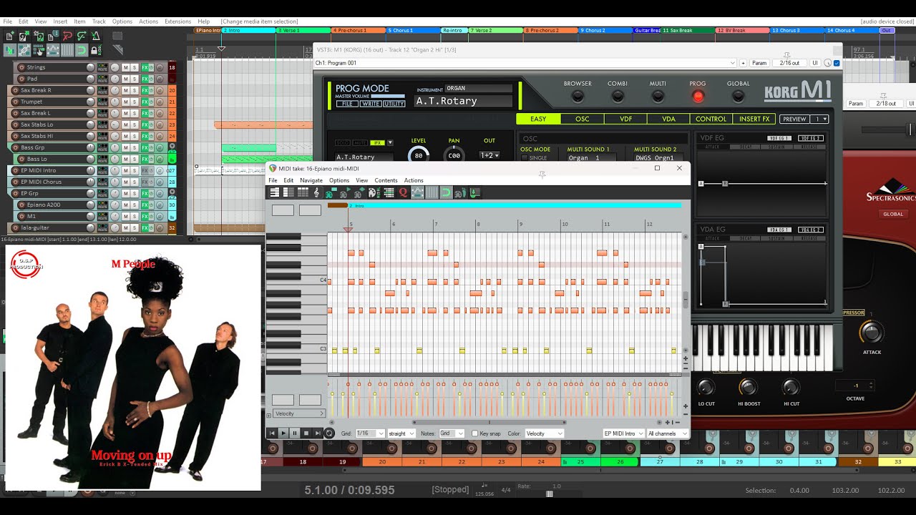Click the PREVIEW button in Korg M1
The width and height of the screenshot is (916, 515).
coord(794,119)
